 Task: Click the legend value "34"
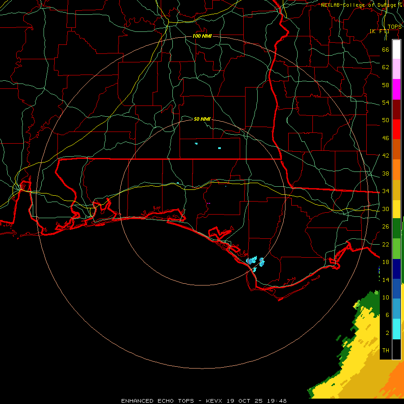[386, 191]
